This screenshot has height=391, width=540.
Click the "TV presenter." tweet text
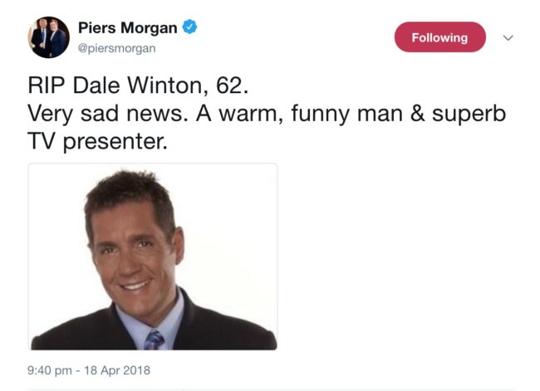97,141
